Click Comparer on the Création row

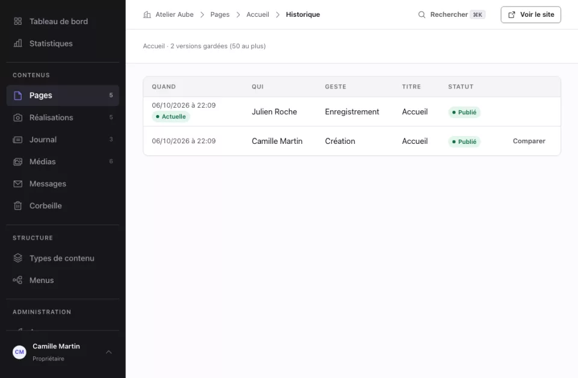point(529,141)
